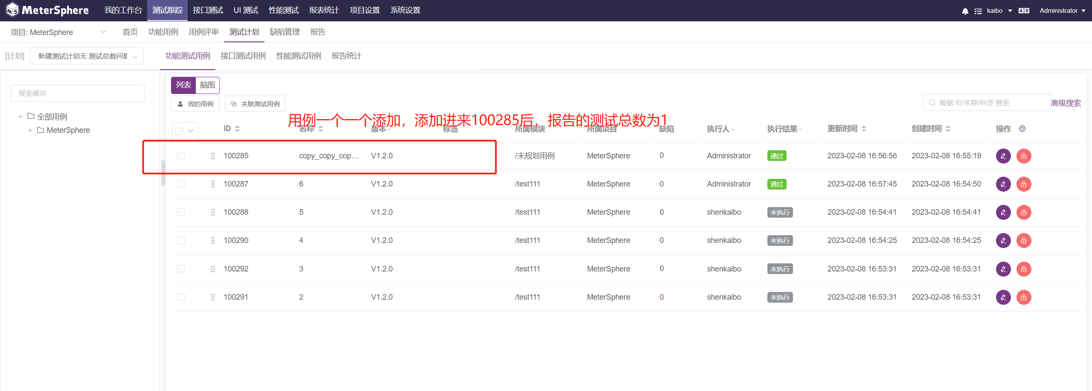This screenshot has height=391, width=1092.
Task: Click the 通过 result badge for 100285
Action: coord(777,156)
